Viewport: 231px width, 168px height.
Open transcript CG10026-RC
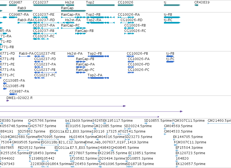coord(135,31)
